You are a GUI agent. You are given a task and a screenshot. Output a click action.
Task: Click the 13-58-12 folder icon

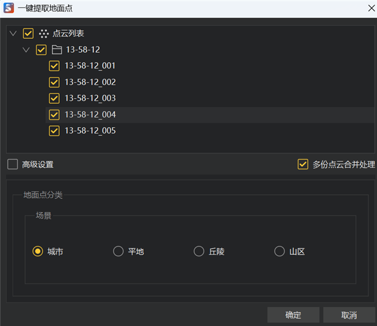point(57,50)
